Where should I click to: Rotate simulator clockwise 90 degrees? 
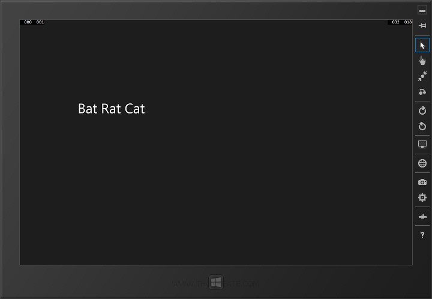pos(422,110)
